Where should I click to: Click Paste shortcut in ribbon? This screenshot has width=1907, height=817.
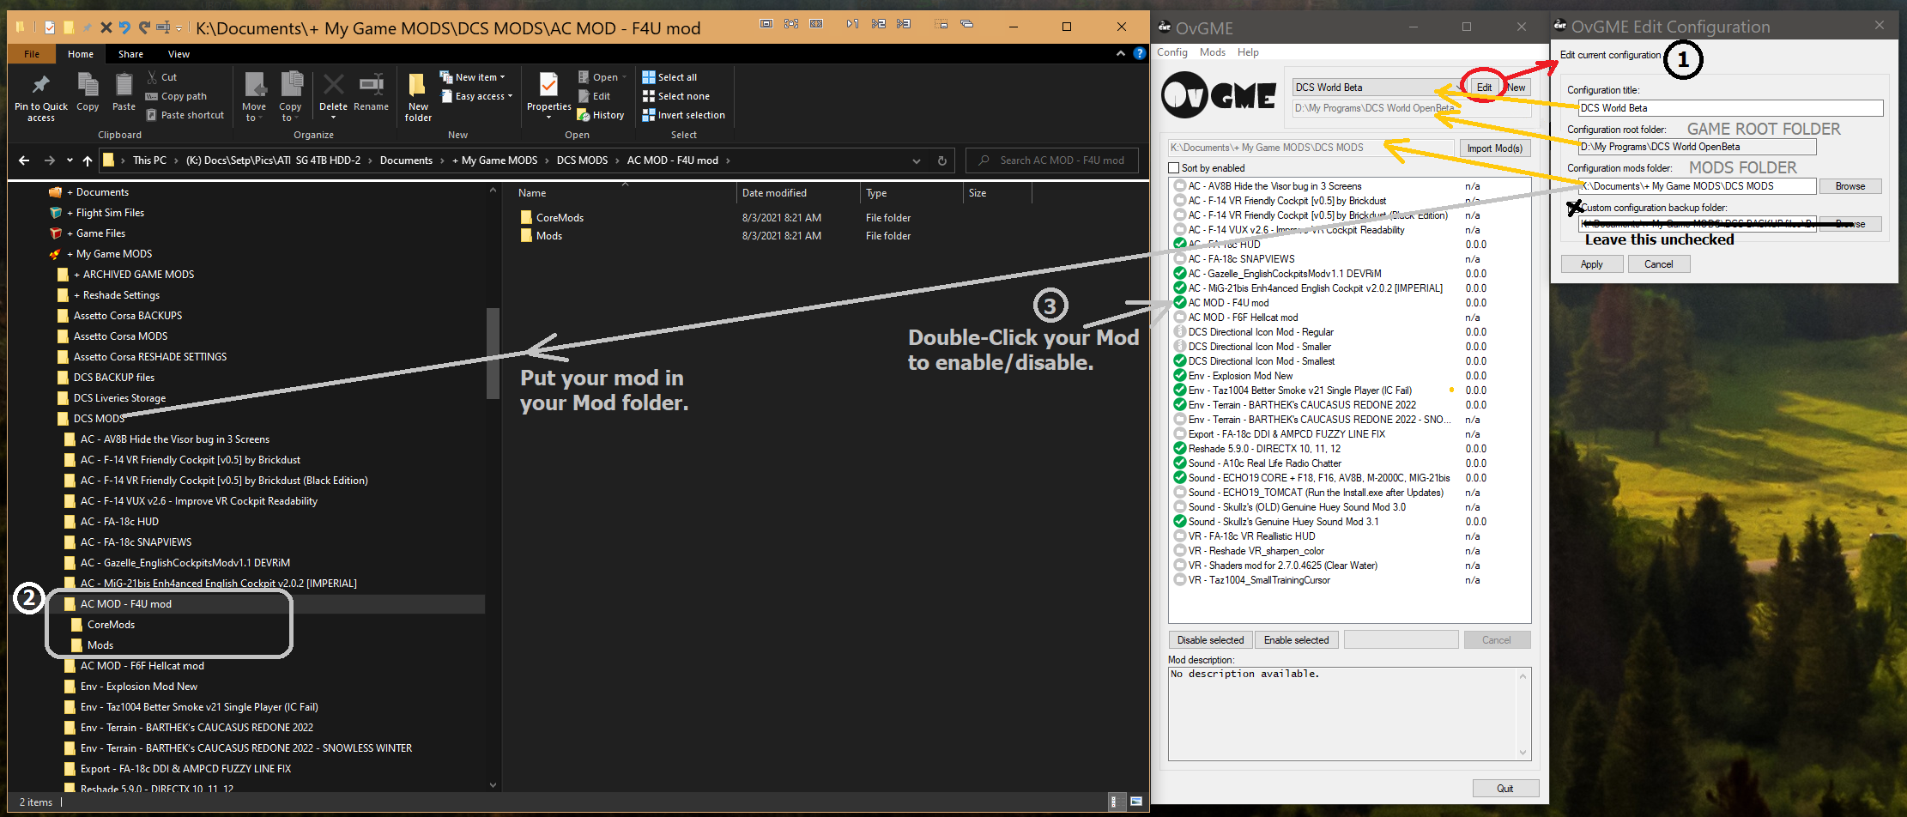185,115
